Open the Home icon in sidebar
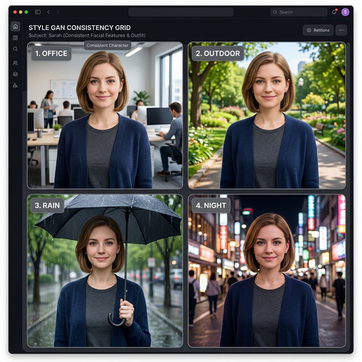Image resolution: width=362 pixels, height=362 pixels. pyautogui.click(x=15, y=27)
